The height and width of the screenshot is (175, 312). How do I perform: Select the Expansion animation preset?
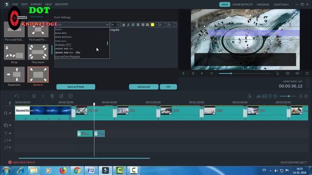click(14, 74)
